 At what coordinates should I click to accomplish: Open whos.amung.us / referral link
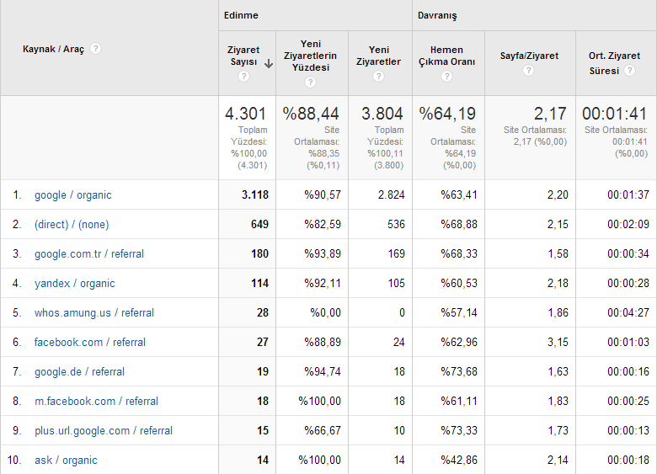[x=94, y=313]
